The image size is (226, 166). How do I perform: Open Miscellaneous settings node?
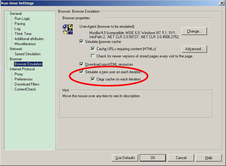(x=25, y=44)
